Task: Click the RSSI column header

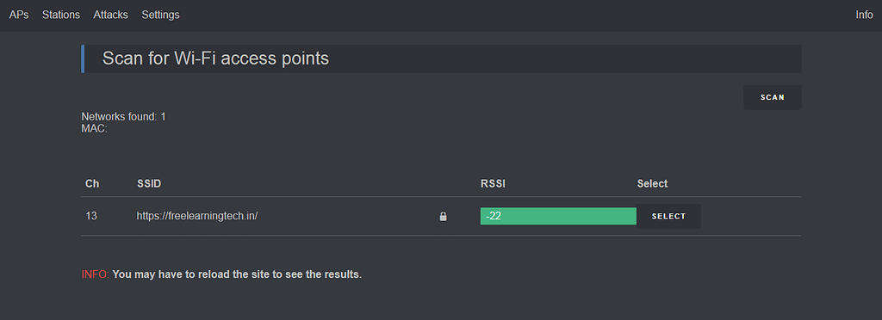Action: click(493, 183)
